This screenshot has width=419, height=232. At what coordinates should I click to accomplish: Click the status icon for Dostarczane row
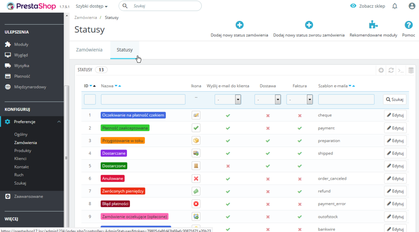coord(196,153)
